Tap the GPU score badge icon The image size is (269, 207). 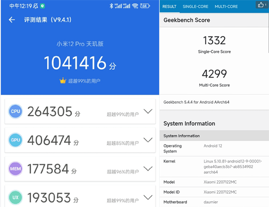(15, 140)
